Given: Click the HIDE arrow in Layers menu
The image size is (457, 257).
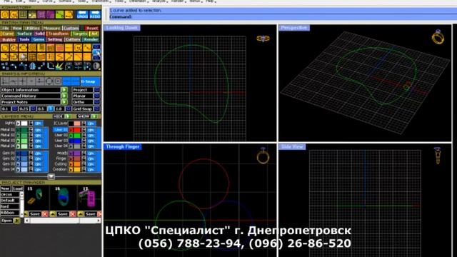Looking at the screenshot, I should pyautogui.click(x=68, y=116).
